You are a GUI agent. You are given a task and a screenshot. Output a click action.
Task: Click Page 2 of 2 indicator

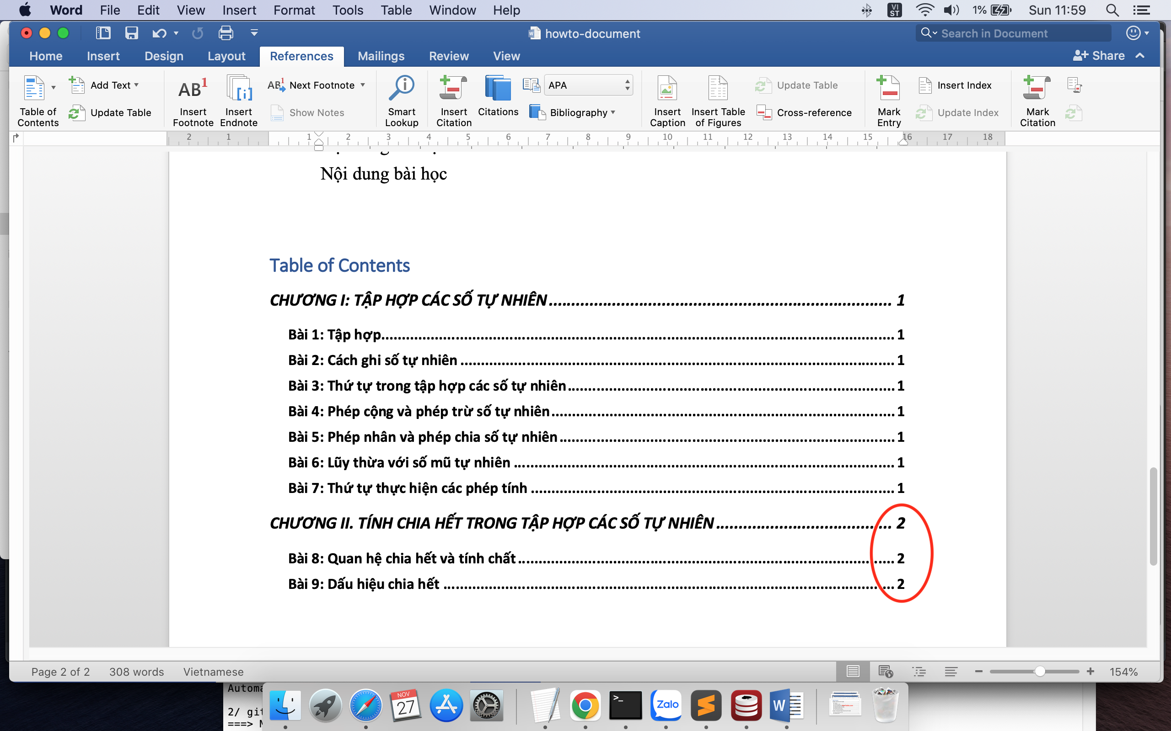[60, 672]
